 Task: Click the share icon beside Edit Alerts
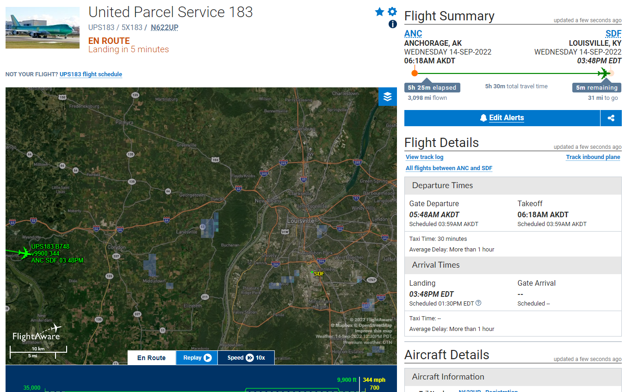(611, 118)
